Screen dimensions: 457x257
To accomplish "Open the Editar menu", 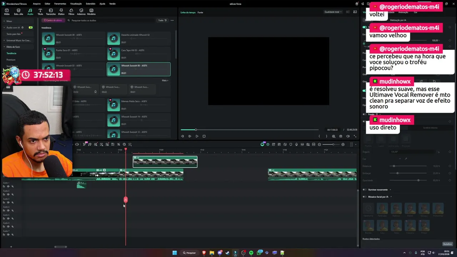I will click(47, 4).
